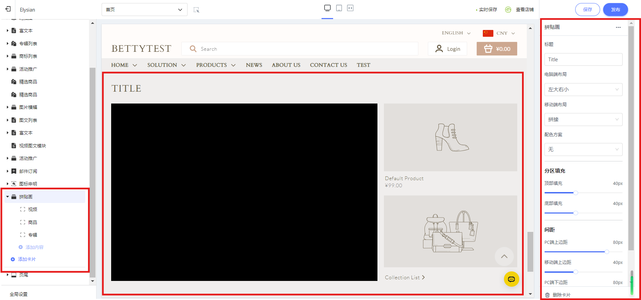Screen dimensions: 641x300
Task: Click the scroll-to-top arrow button
Action: click(504, 256)
